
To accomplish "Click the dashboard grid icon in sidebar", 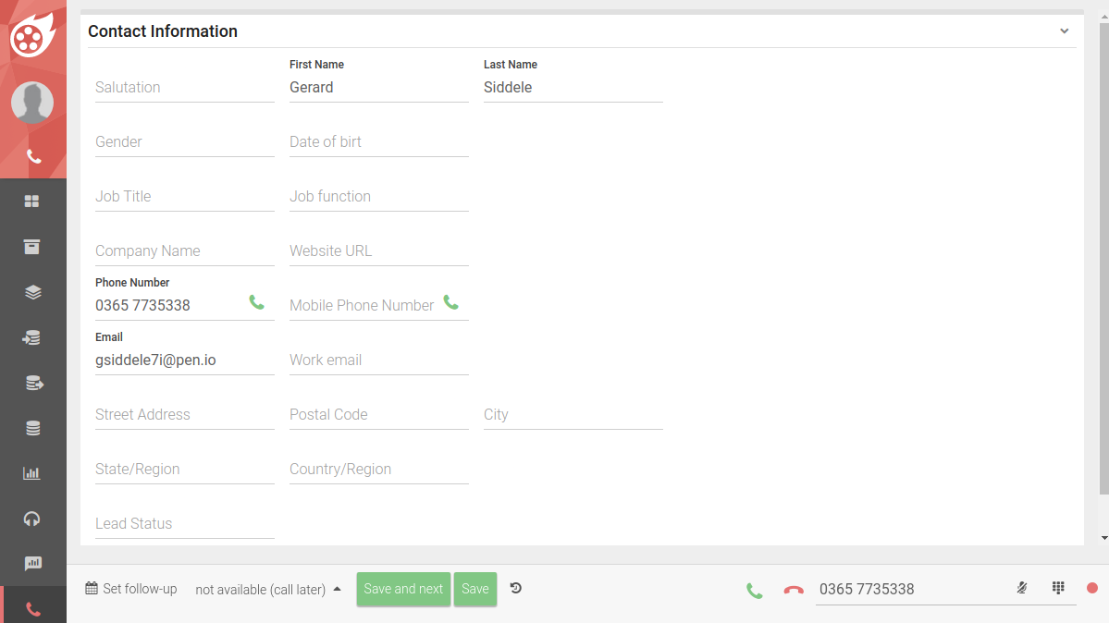I will 32,202.
